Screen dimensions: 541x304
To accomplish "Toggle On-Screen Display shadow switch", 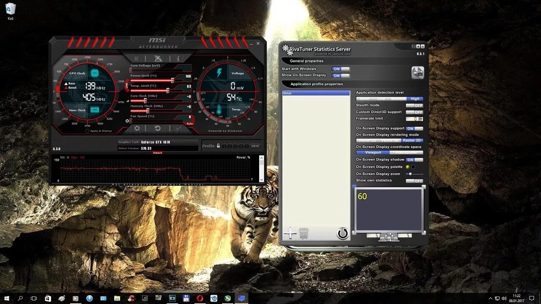I will tap(414, 160).
